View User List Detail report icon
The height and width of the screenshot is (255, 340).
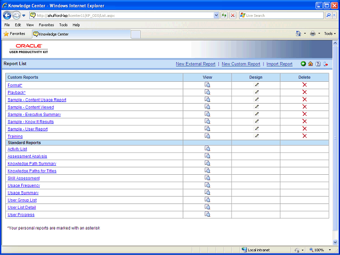click(207, 207)
